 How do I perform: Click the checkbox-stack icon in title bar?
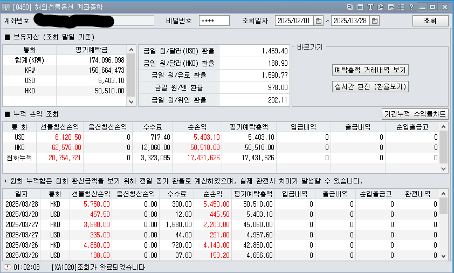pos(350,7)
